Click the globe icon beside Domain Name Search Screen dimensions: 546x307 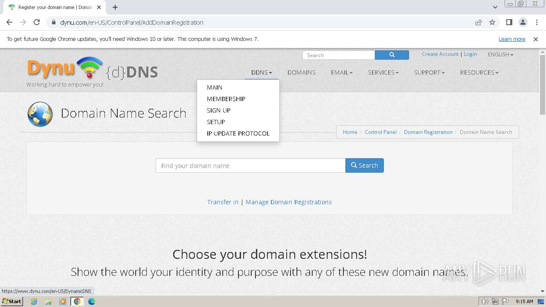tap(40, 114)
